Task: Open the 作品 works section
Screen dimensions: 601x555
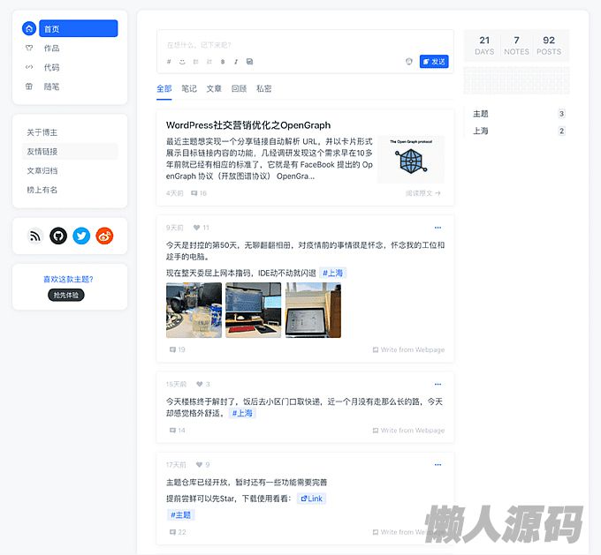Action: point(52,49)
